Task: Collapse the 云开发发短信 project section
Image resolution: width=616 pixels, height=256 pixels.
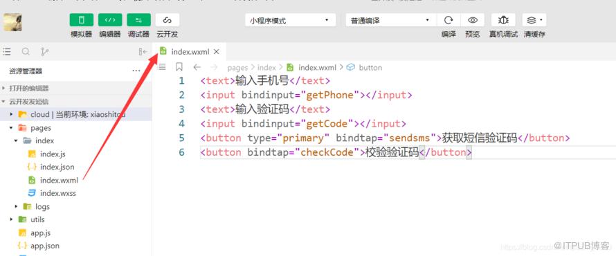Action: click(76, 101)
